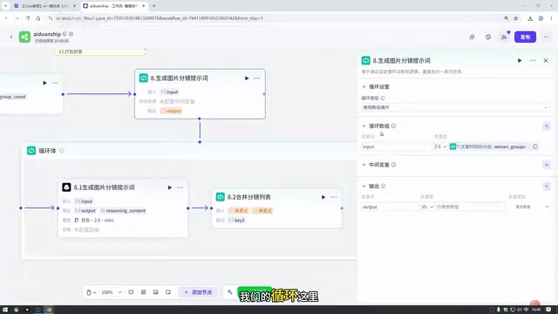Show info for 循环类型
The height and width of the screenshot is (314, 558).
point(383,98)
